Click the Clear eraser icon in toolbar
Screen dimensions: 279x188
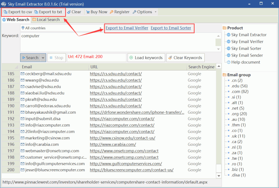(x=69, y=12)
